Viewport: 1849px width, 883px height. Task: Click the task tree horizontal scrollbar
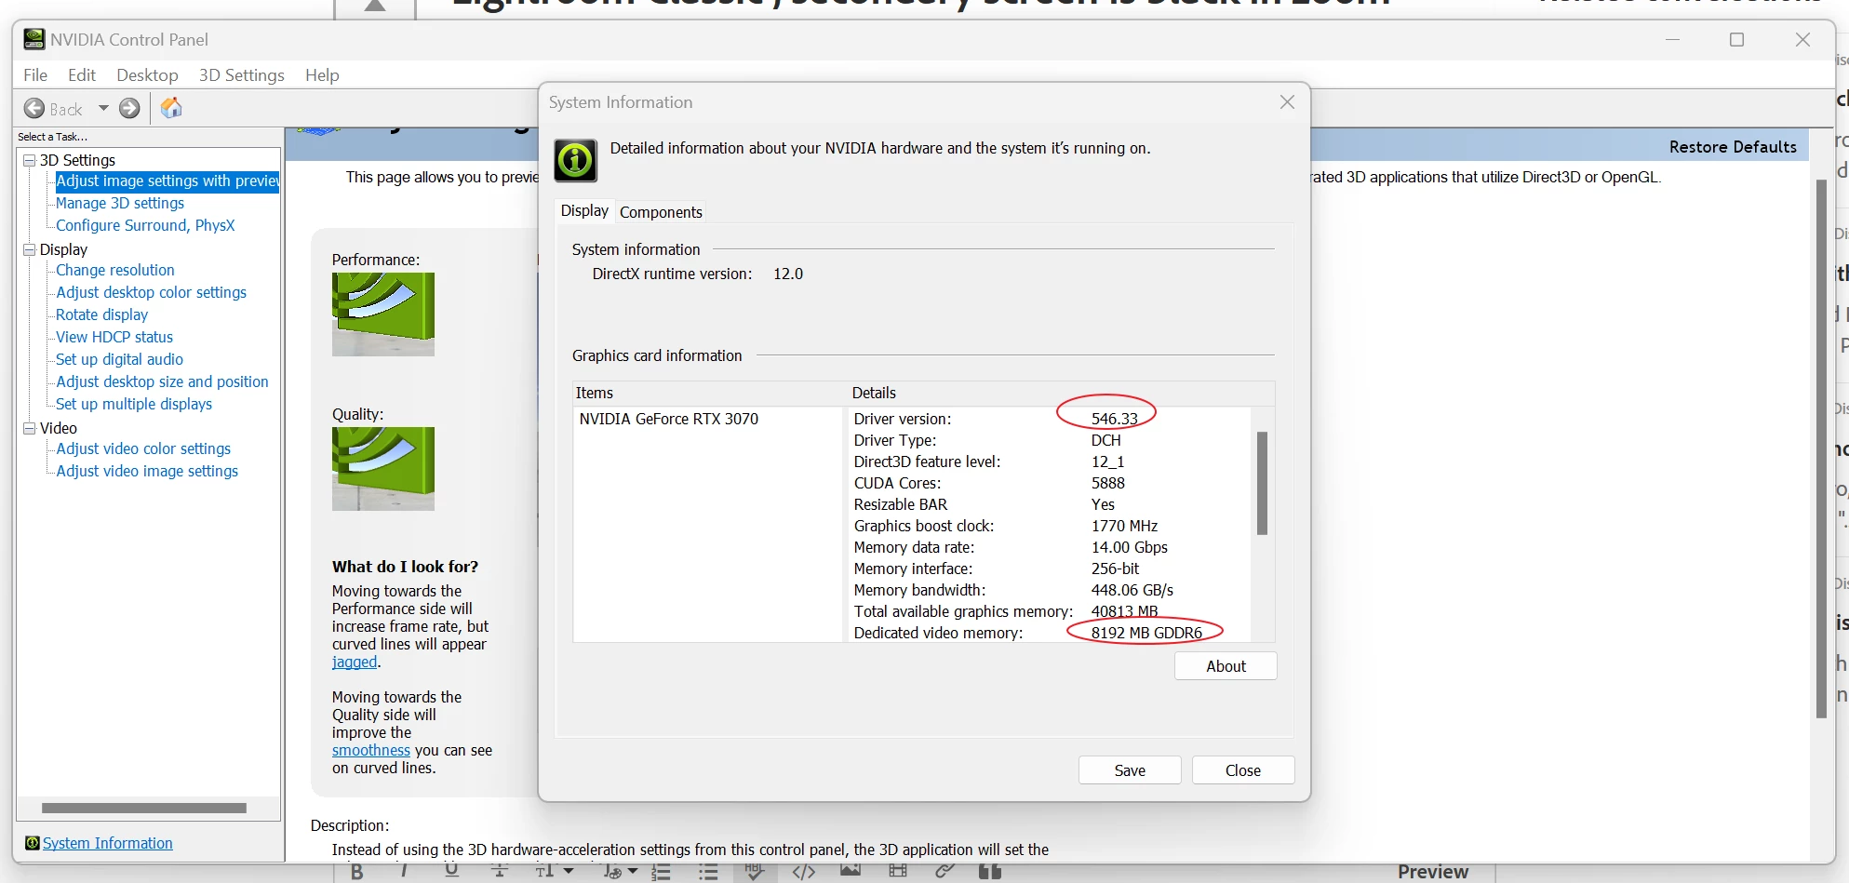point(144,809)
